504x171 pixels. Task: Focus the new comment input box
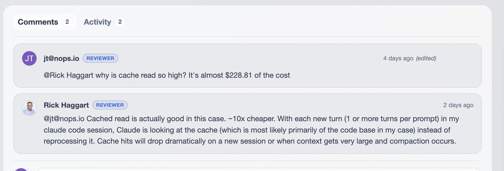point(258,169)
